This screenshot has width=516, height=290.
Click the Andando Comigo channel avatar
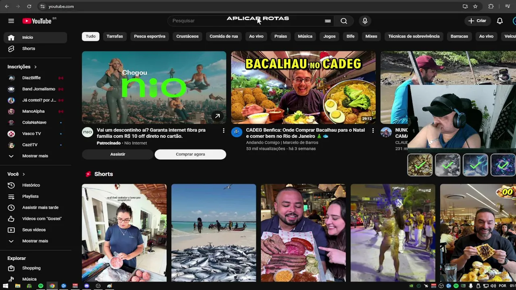[x=237, y=132]
